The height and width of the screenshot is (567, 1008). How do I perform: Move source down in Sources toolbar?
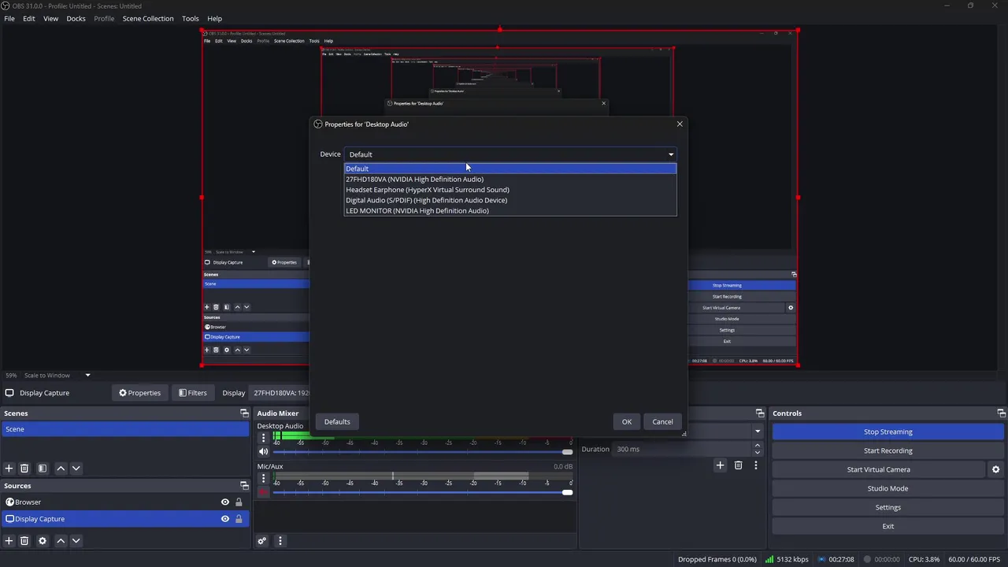point(76,541)
